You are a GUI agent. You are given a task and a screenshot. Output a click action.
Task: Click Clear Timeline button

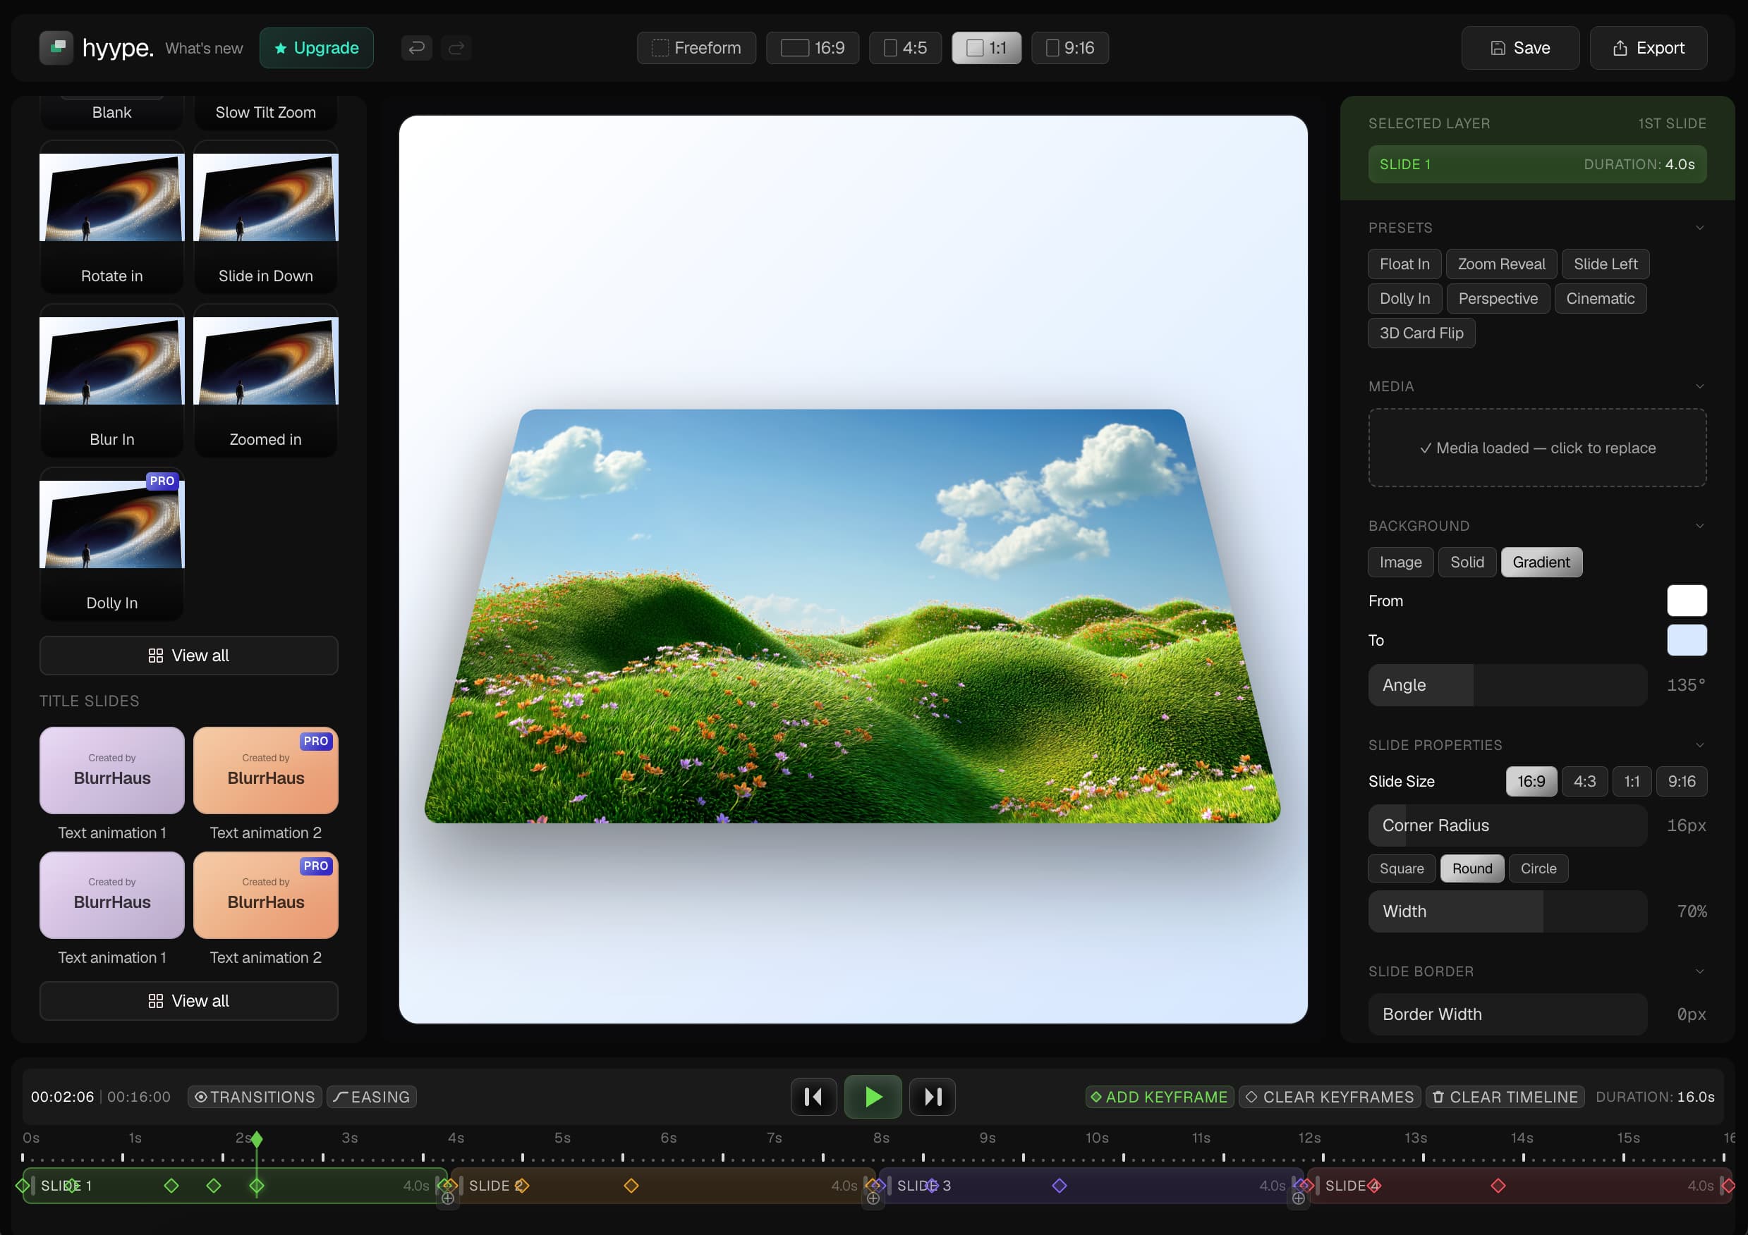click(1505, 1097)
